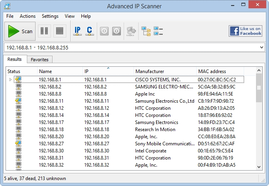Open the Actions menu

tap(28, 16)
